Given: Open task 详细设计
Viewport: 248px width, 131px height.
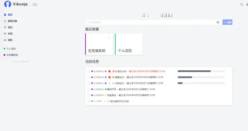Looking at the screenshot, I should (x=120, y=83).
